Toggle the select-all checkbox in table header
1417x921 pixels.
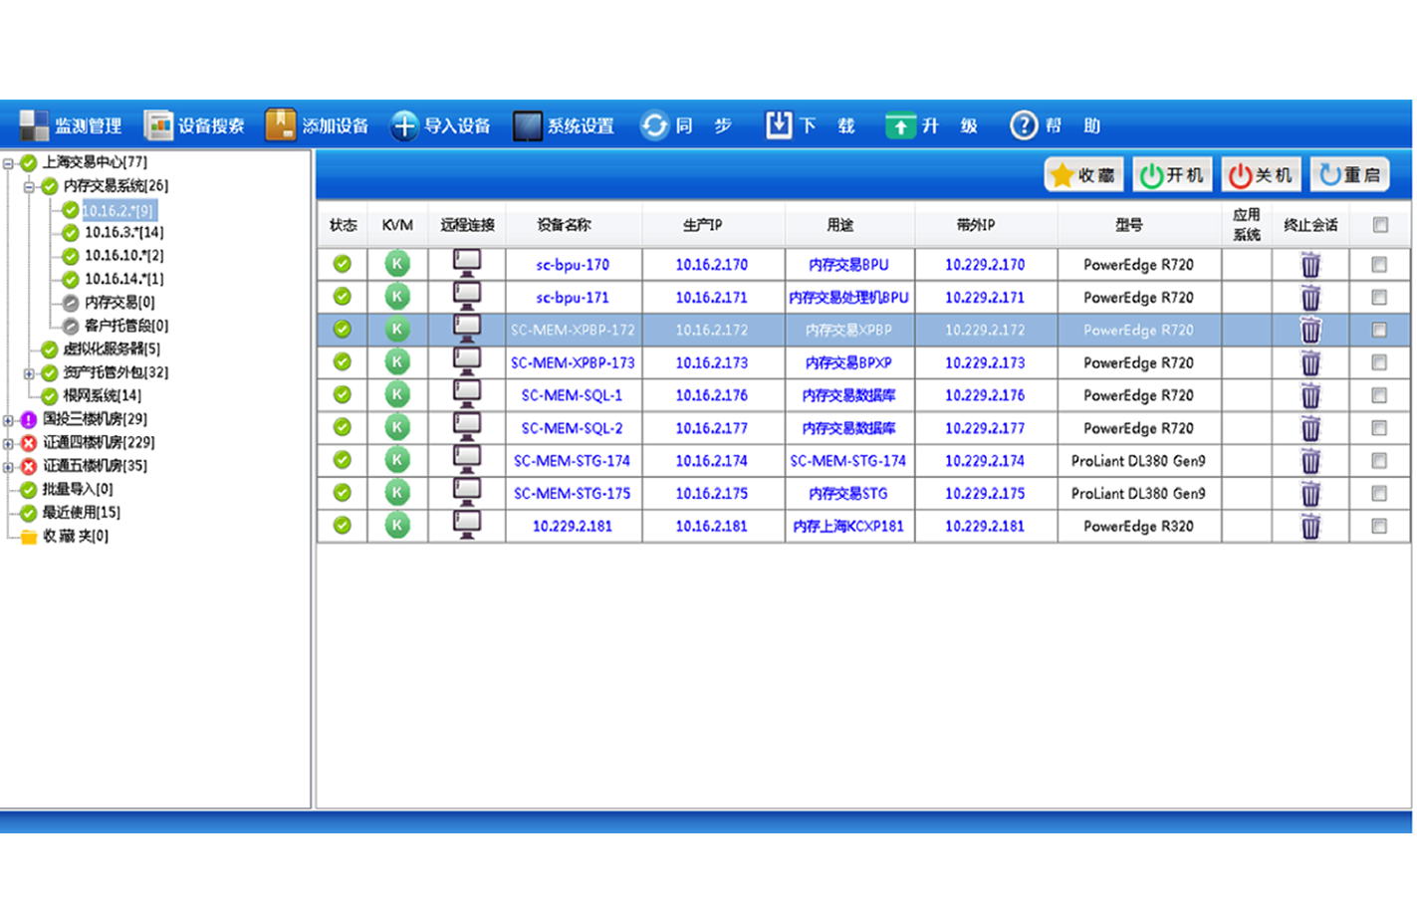pyautogui.click(x=1380, y=225)
